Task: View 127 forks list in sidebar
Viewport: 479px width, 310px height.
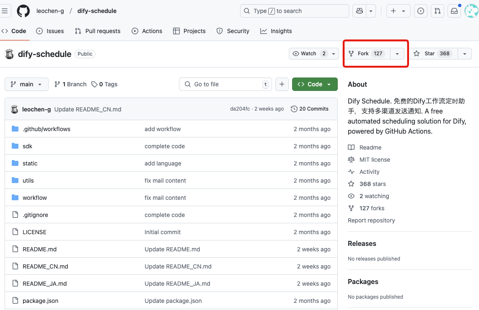Action: [366, 208]
